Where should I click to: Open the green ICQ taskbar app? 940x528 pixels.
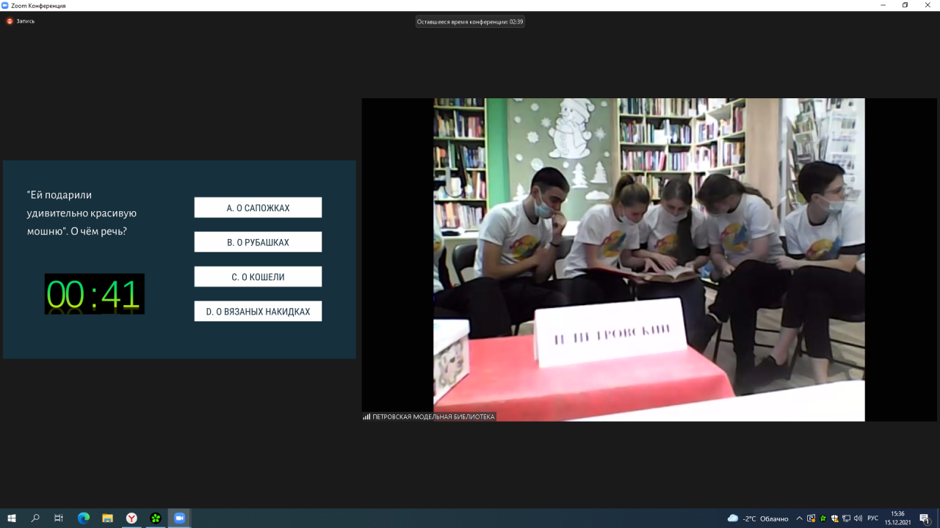click(156, 518)
